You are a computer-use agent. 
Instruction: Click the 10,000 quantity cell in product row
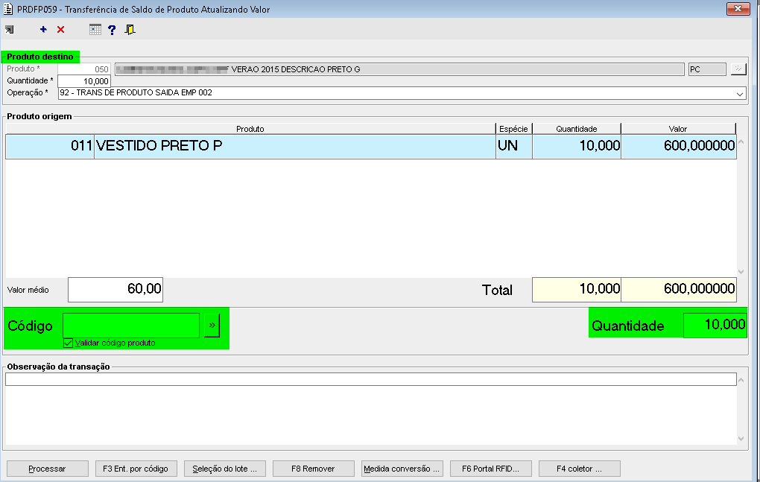pyautogui.click(x=577, y=146)
